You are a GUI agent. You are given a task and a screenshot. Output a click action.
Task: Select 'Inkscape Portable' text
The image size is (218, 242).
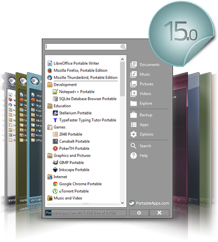(x=74, y=170)
